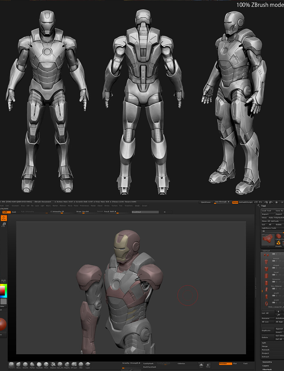Screen dimensions: 284x371
Task: Toggle CavityMask option
Action: [x=148, y=363]
